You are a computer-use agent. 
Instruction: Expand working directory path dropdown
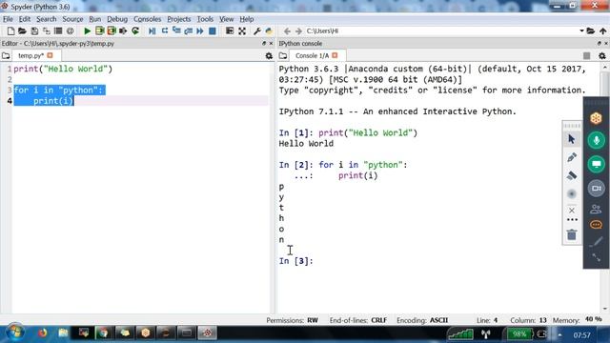click(x=581, y=30)
